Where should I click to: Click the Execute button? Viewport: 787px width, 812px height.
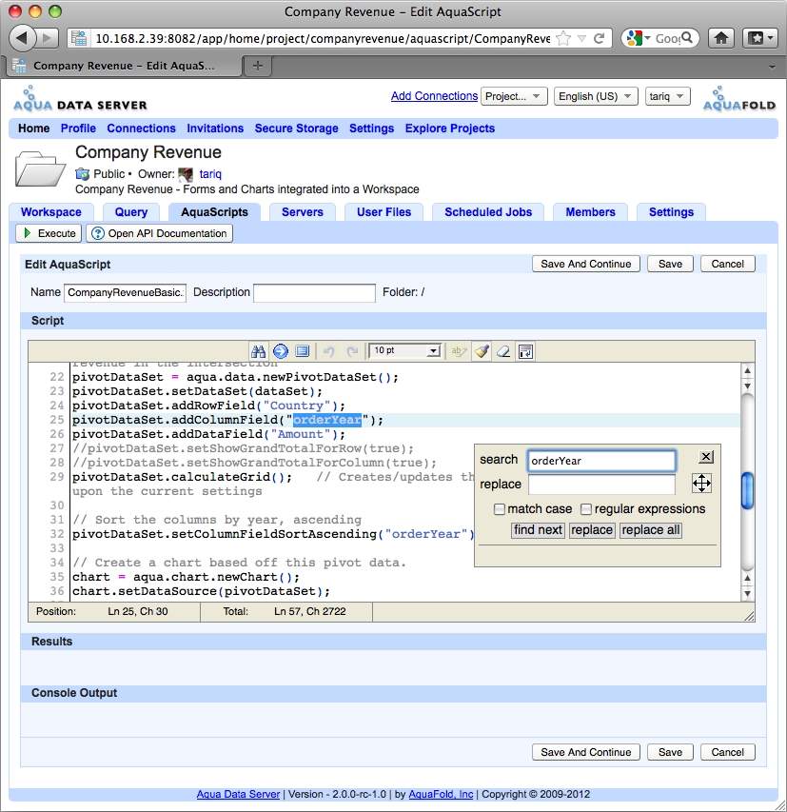(49, 233)
